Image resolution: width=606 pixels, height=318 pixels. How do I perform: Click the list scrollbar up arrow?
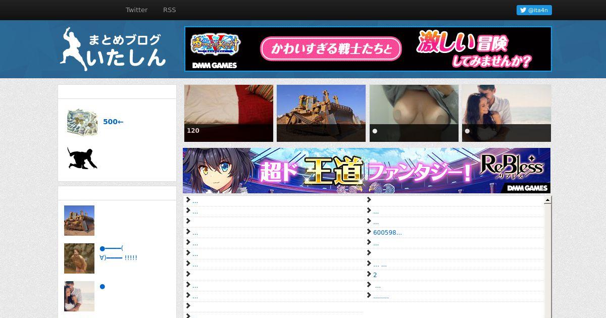547,200
